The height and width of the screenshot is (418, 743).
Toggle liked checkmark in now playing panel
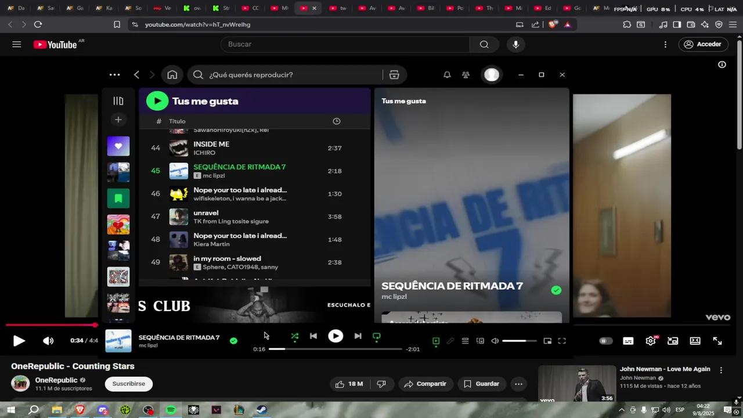pos(556,290)
